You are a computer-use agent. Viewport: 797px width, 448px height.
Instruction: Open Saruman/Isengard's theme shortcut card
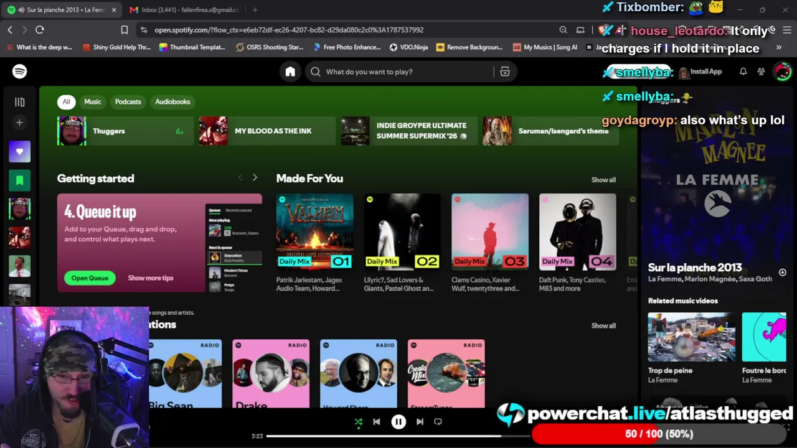click(x=551, y=131)
